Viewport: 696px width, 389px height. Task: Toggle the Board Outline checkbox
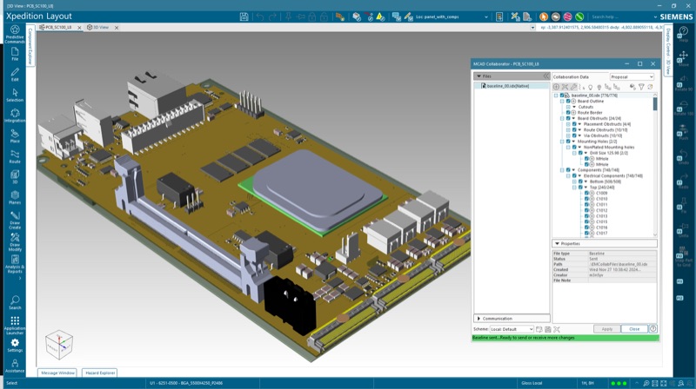[x=568, y=101]
